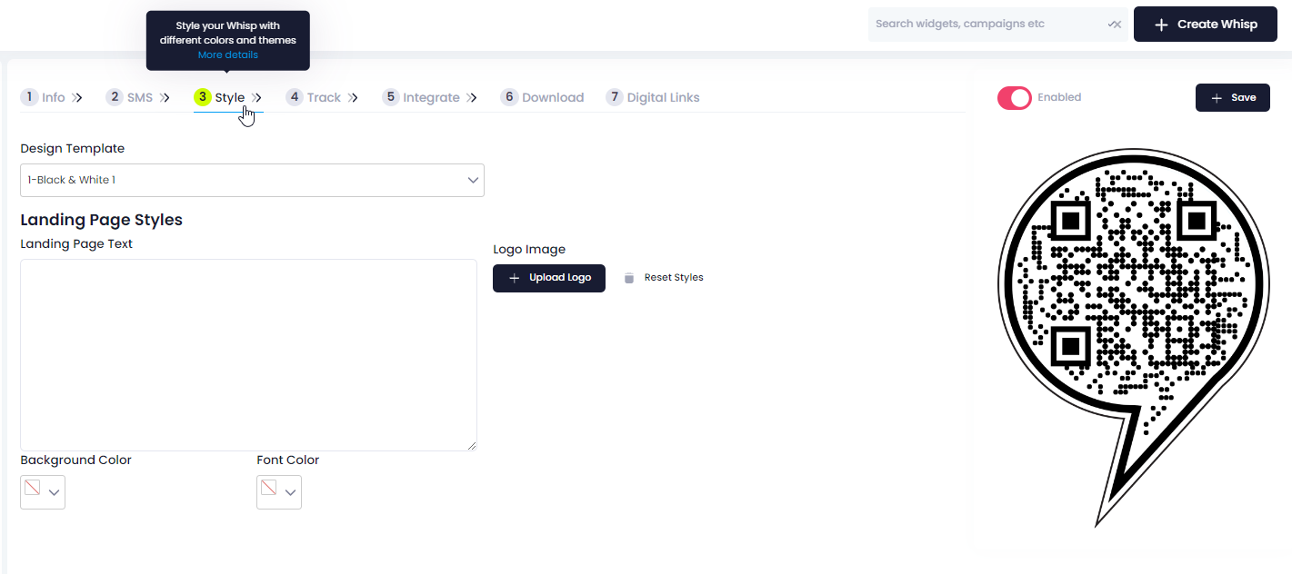
Task: Click Reset Styles
Action: click(x=674, y=278)
